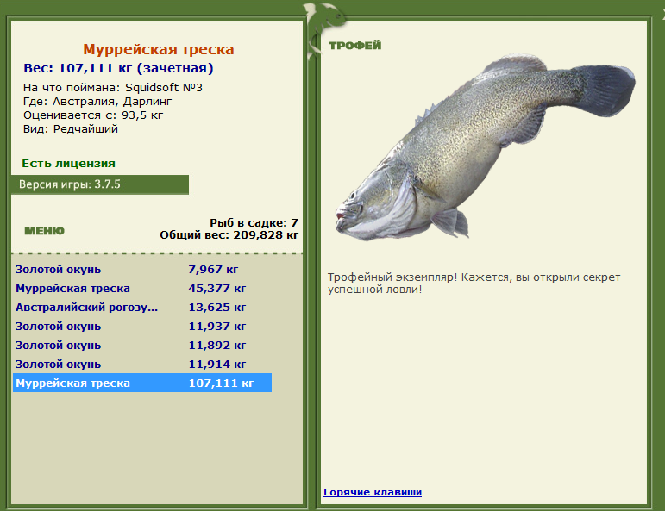Click the Оценивается с: 93,5 кг line
Viewport: 665px width, 511px height.
[x=93, y=115]
